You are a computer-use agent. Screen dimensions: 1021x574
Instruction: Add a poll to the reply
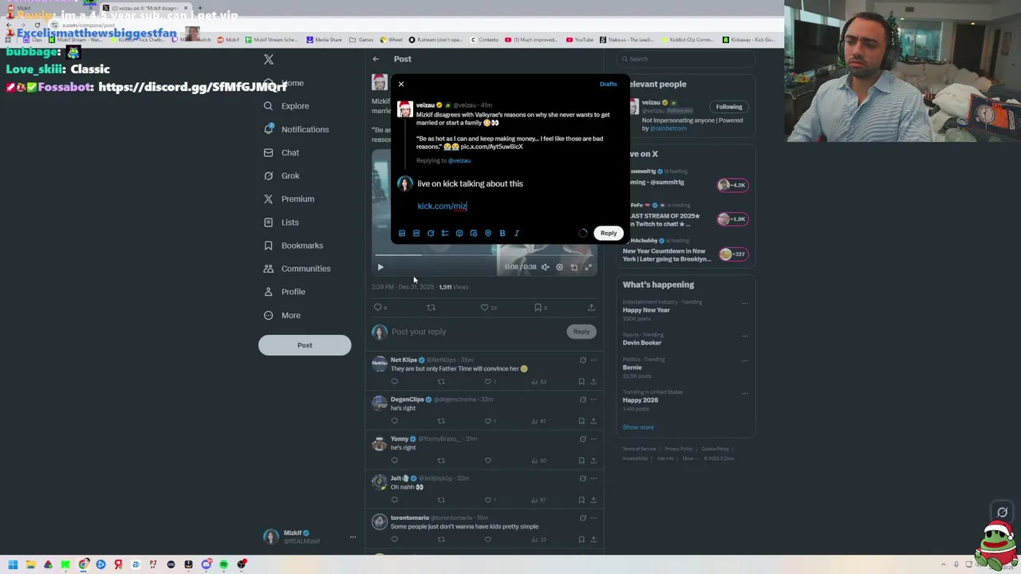click(445, 234)
